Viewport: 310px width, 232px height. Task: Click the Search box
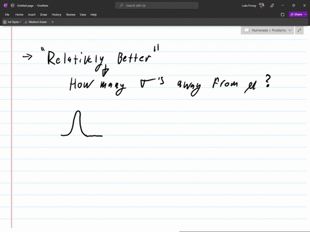pos(157,6)
